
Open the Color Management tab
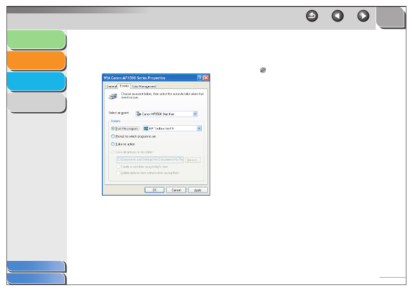click(144, 86)
